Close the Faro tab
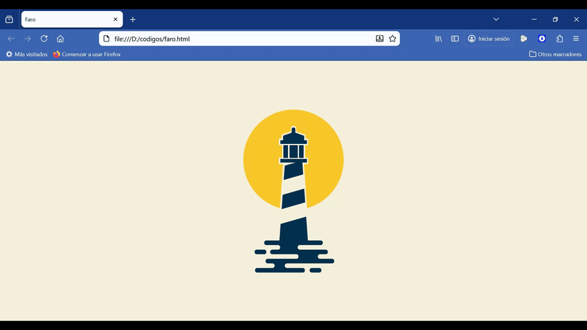This screenshot has width=587, height=330. [x=116, y=19]
